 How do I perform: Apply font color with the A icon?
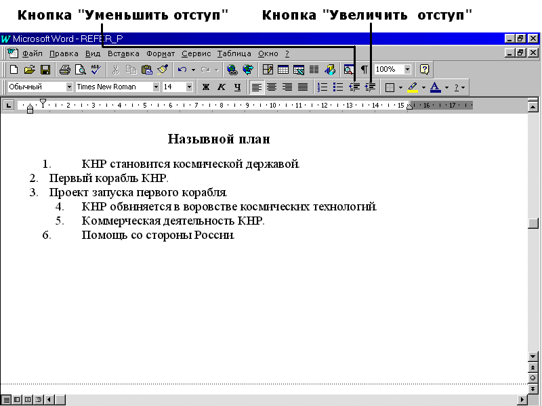(436, 87)
